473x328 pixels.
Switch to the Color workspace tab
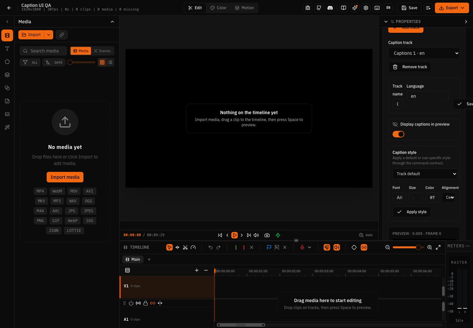pos(218,8)
